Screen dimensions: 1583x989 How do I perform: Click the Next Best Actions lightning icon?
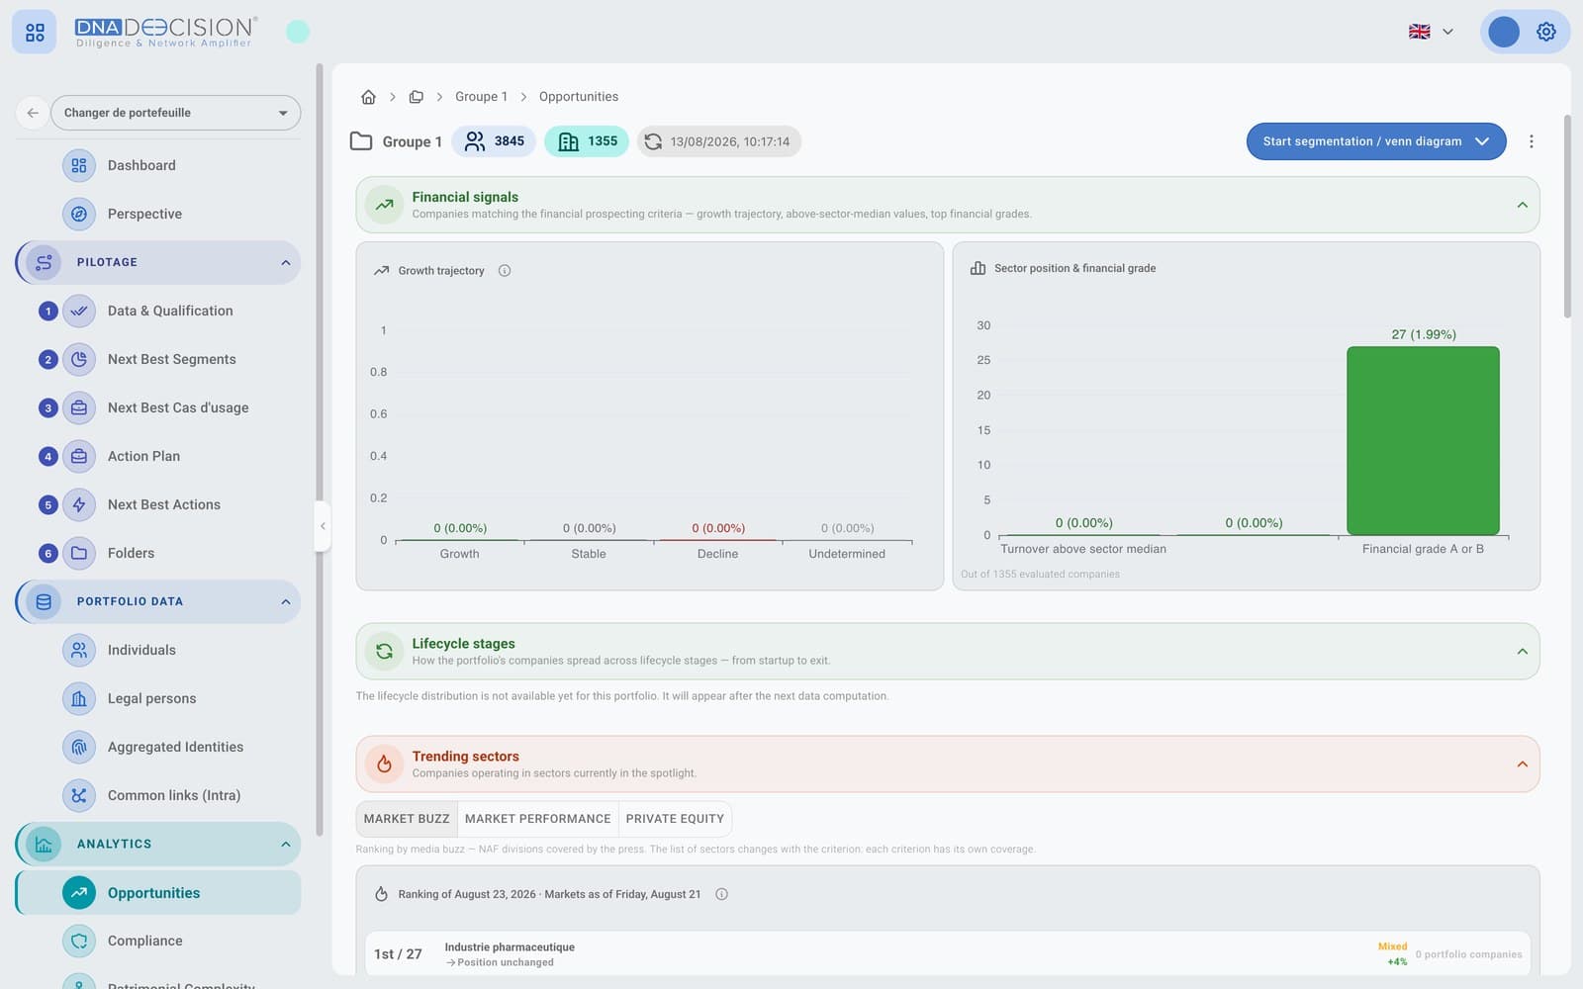click(x=79, y=504)
